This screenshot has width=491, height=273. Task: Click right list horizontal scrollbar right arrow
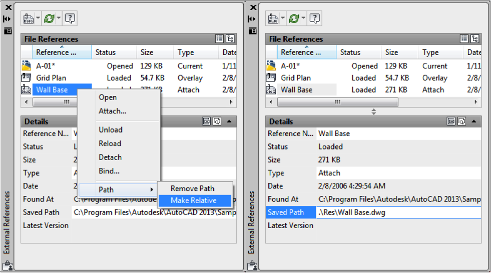475,102
